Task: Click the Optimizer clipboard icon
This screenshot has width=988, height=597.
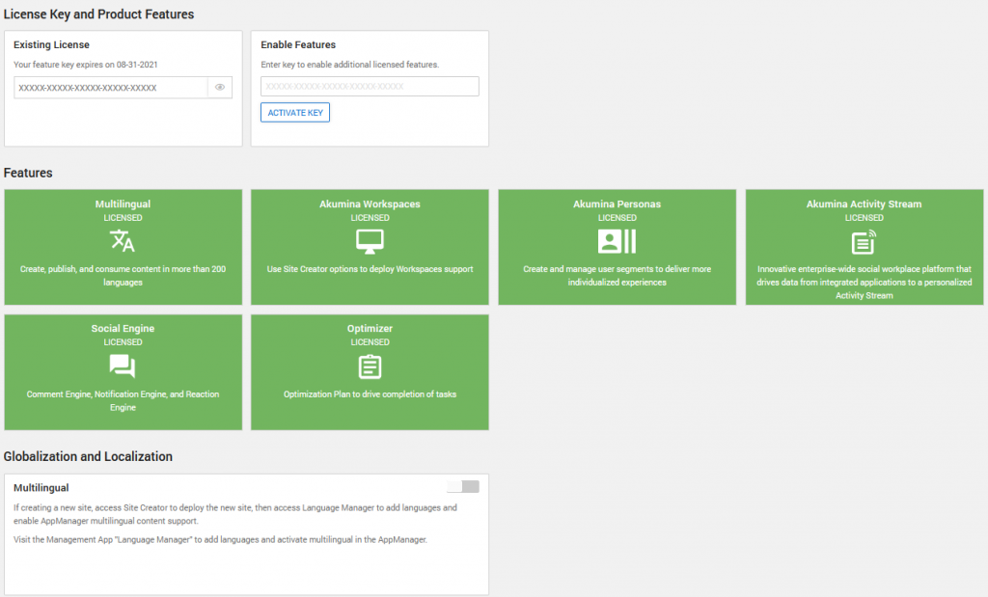Action: (x=370, y=366)
